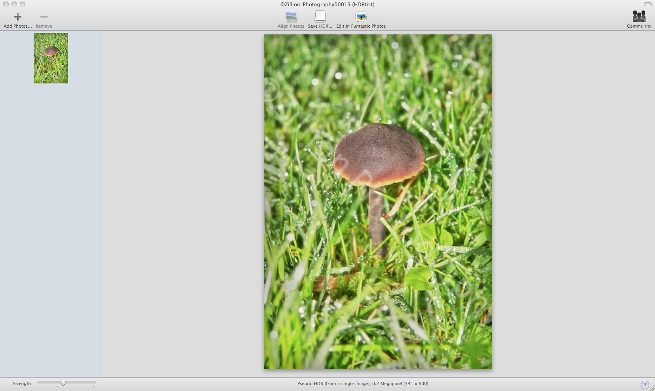Image resolution: width=655 pixels, height=391 pixels.
Task: Toggle the toolbar with the top-right pill button
Action: 647,4
